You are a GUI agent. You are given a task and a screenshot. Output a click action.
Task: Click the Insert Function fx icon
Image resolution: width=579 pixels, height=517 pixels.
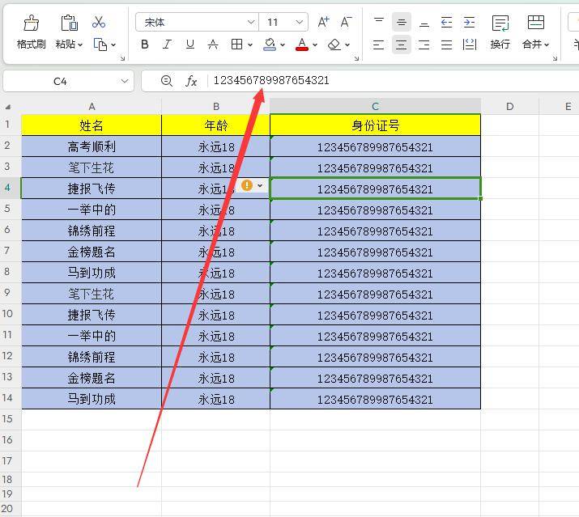click(x=191, y=81)
